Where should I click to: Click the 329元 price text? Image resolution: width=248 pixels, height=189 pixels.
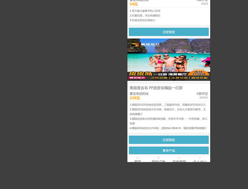135,98
